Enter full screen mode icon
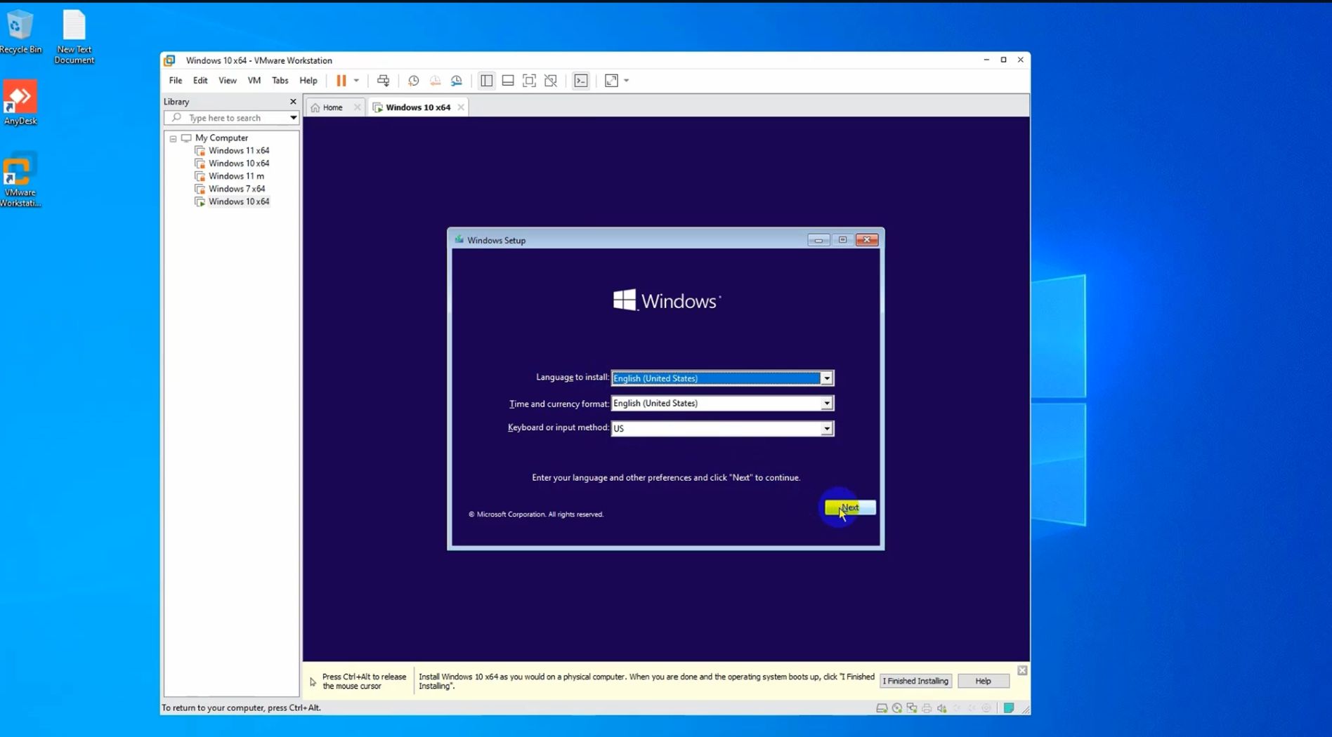 (529, 81)
